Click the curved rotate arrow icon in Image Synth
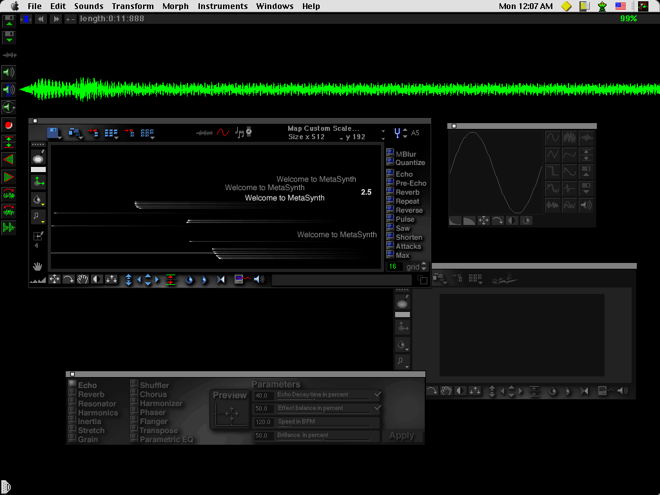 click(x=68, y=279)
